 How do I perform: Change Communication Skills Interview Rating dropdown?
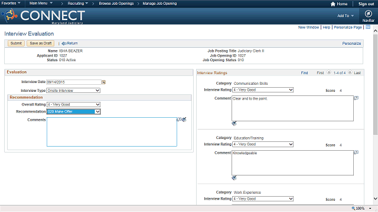pos(263,90)
